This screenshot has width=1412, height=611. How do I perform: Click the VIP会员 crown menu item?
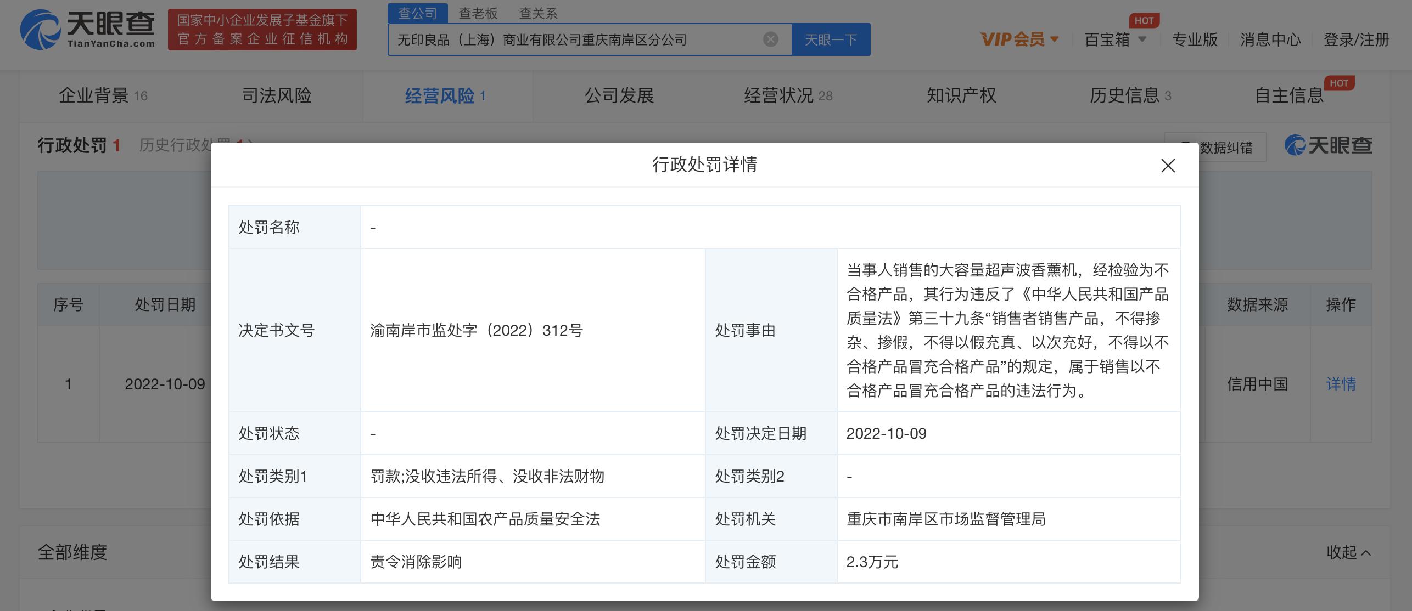pos(1012,39)
